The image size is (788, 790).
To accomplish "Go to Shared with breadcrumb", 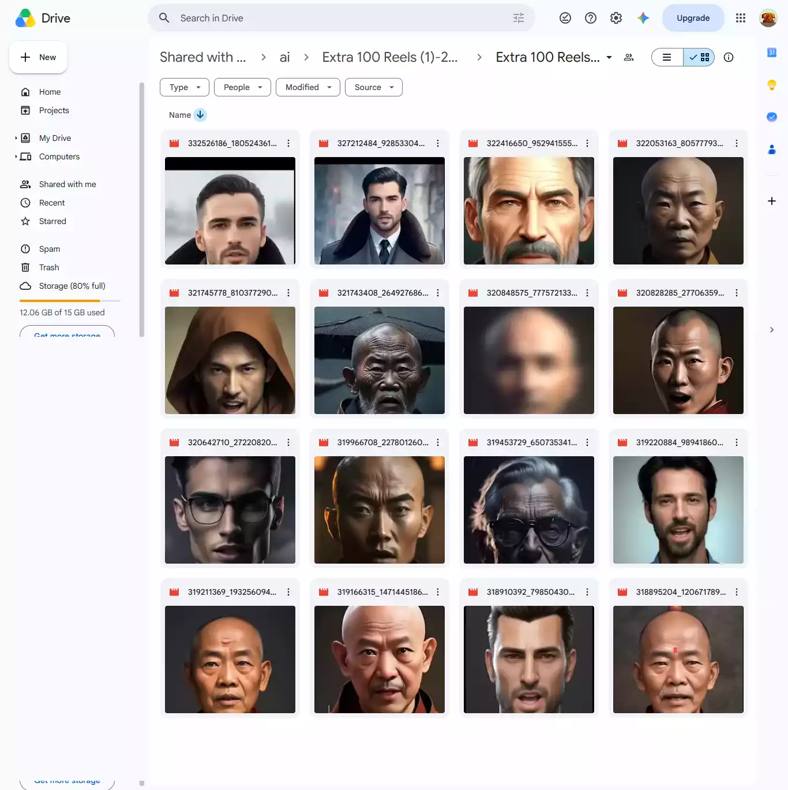I will point(202,57).
